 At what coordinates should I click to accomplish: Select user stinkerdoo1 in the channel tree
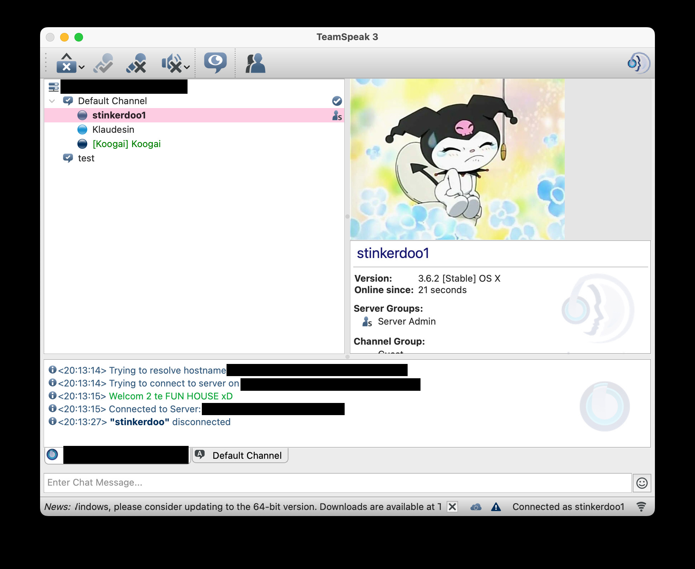pos(194,115)
